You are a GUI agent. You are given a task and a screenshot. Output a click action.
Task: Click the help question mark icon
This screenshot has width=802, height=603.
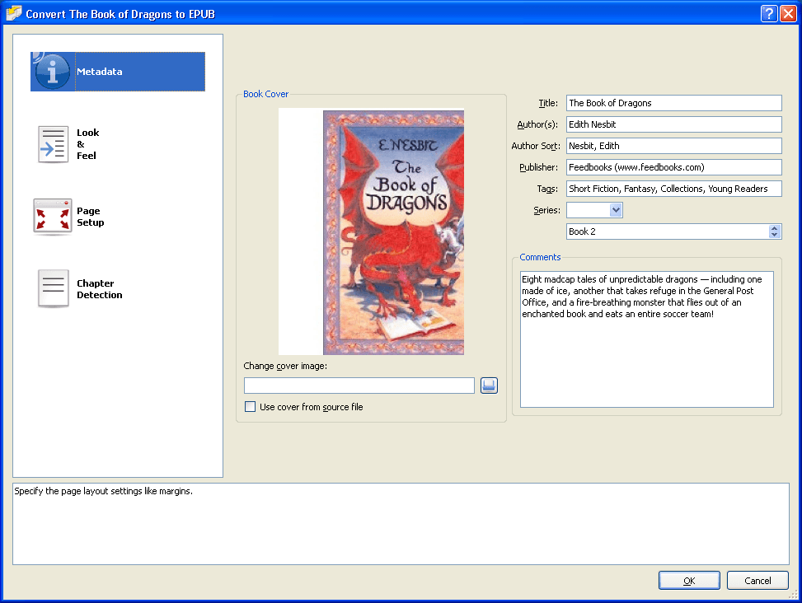pos(769,13)
